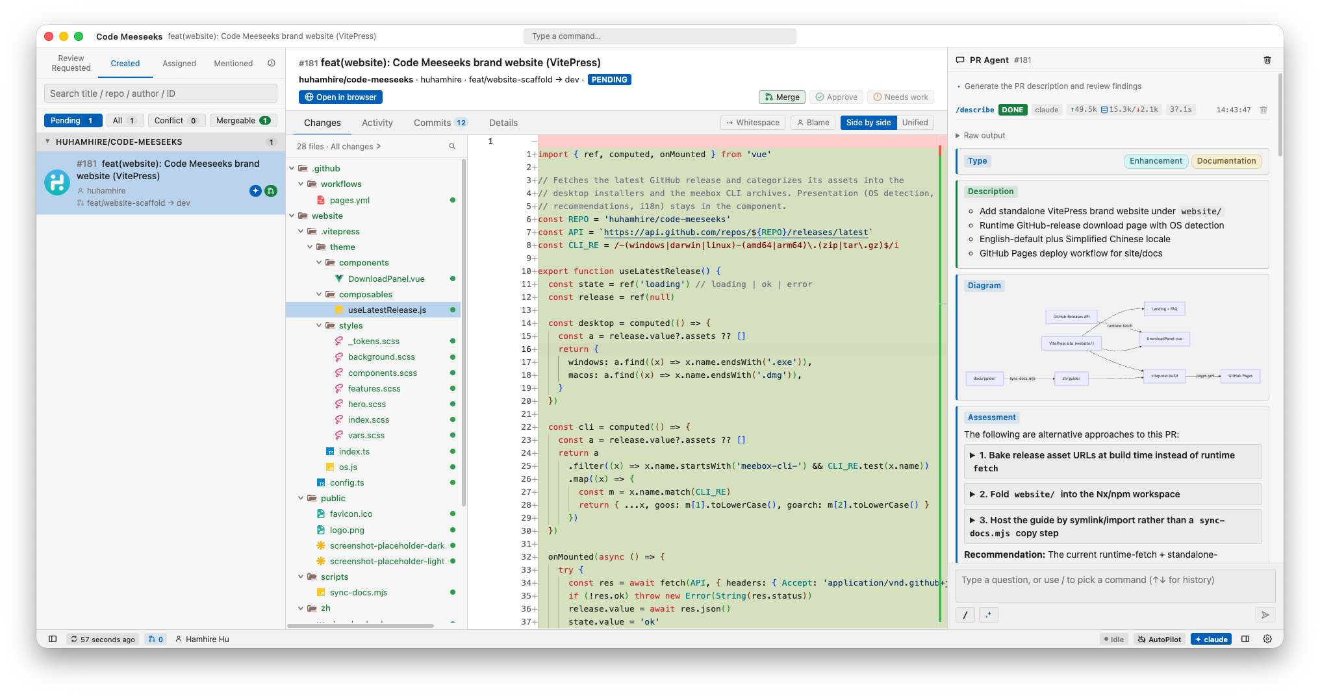
Task: Switch to the Commits tab
Action: tap(440, 123)
